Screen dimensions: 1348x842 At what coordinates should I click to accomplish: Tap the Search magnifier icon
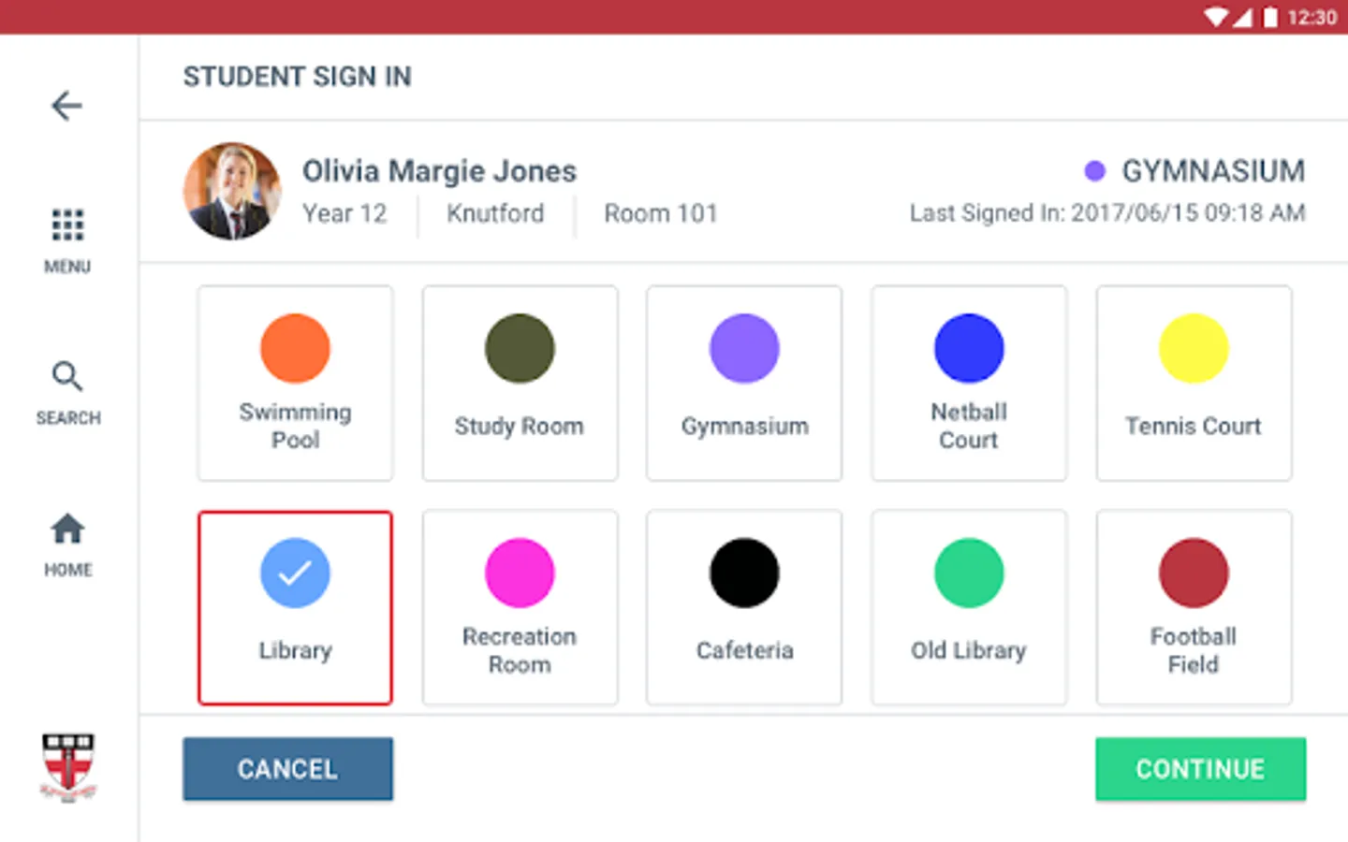tap(67, 377)
